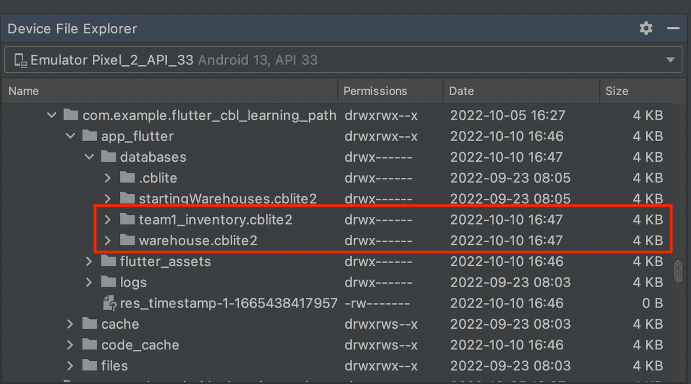
Task: Click the folder icon beside databases
Action: (x=109, y=157)
